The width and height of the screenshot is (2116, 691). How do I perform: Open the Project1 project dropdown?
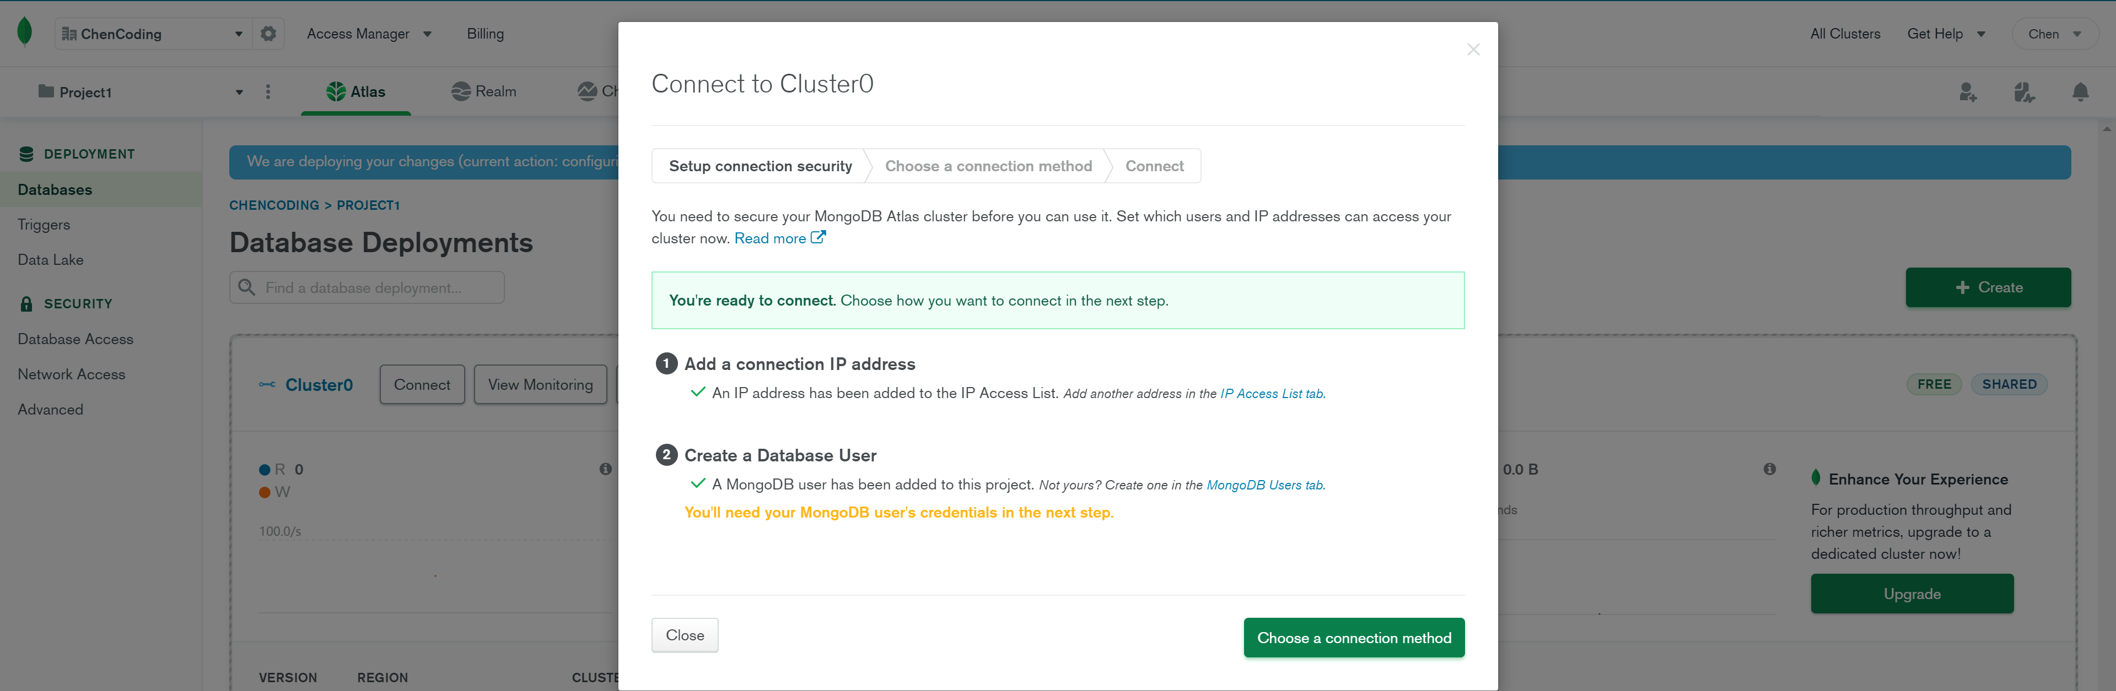[x=141, y=92]
